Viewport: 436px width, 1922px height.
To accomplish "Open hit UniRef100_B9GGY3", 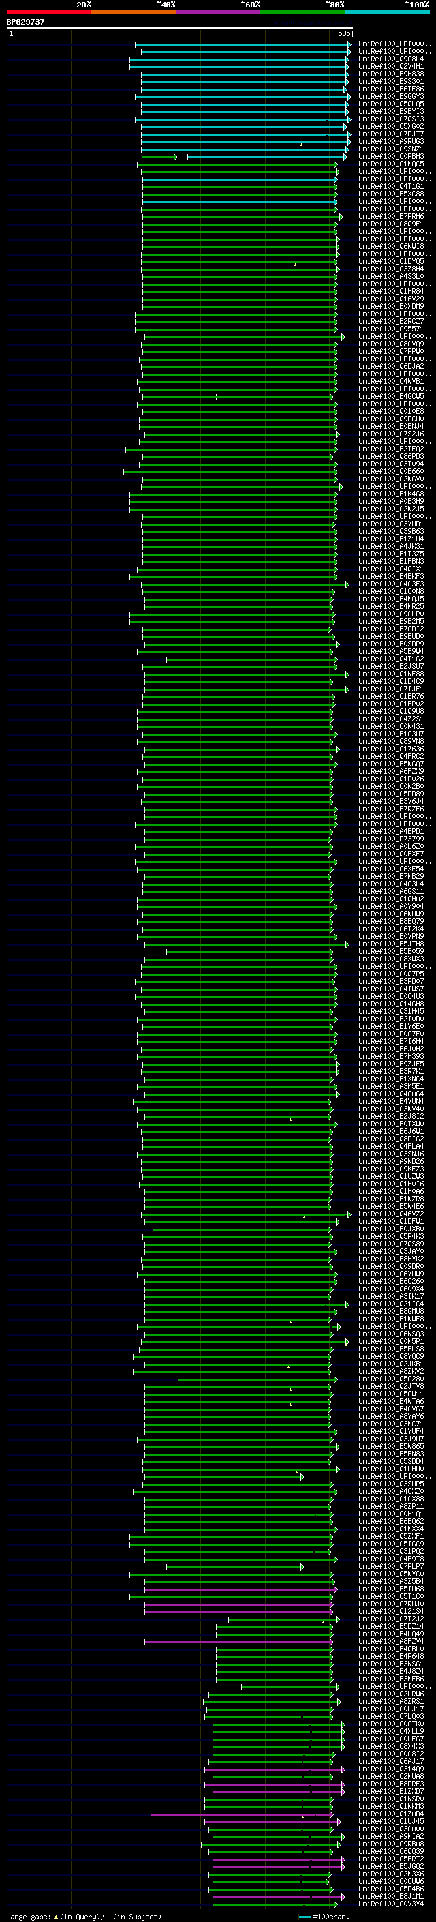I will click(390, 96).
